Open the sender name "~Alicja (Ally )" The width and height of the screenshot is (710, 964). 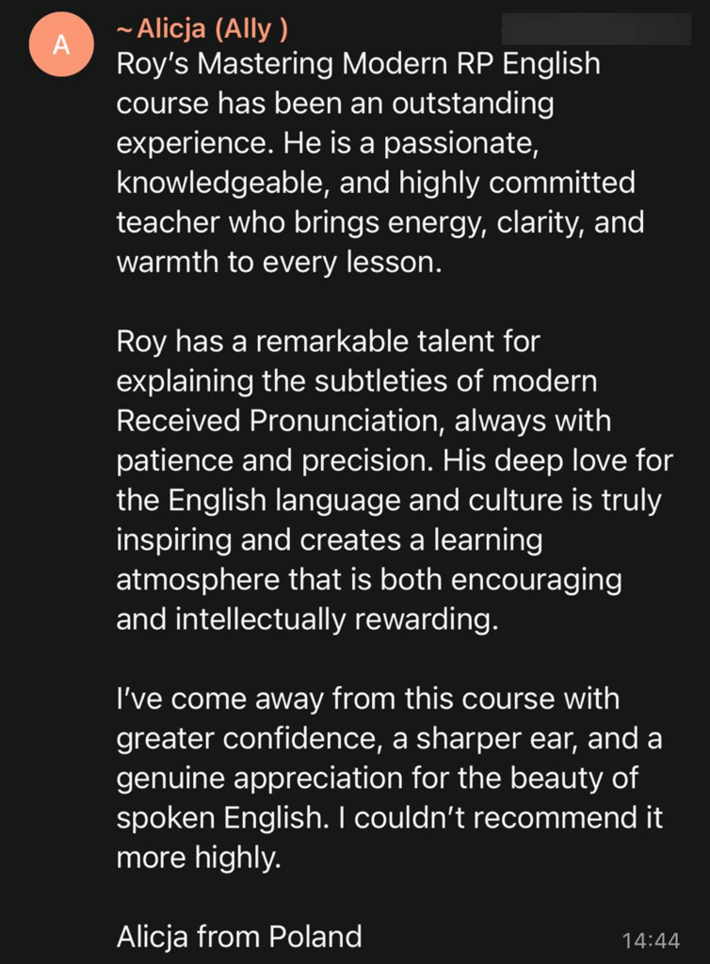202,30
